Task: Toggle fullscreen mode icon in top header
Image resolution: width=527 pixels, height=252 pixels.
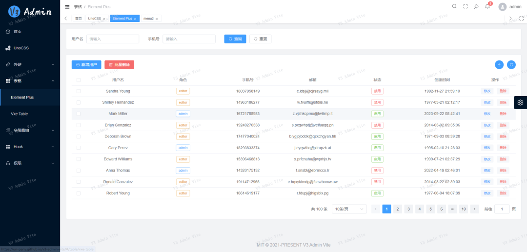Action: 465,6
